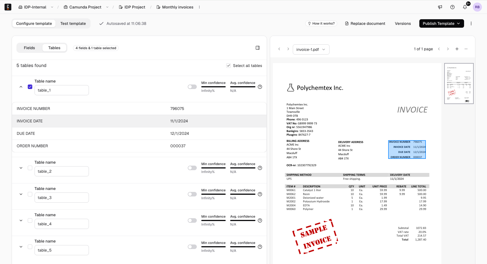Uncheck the table_1 checkbox
The height and width of the screenshot is (264, 487).
click(30, 87)
